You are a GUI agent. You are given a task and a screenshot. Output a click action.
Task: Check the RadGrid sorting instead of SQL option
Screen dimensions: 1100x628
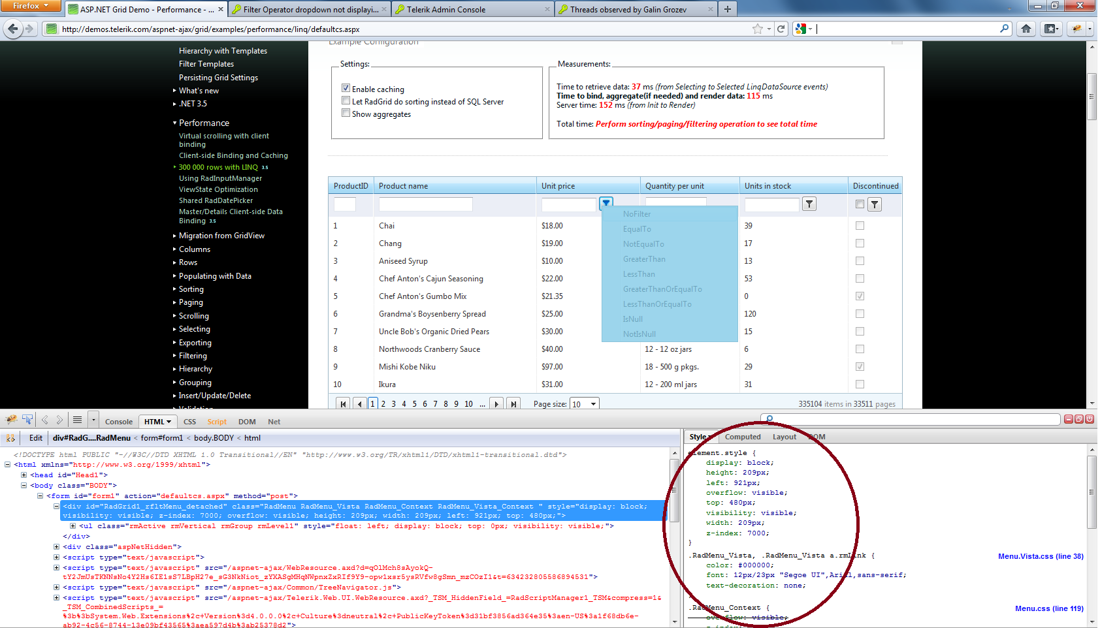[x=346, y=101]
